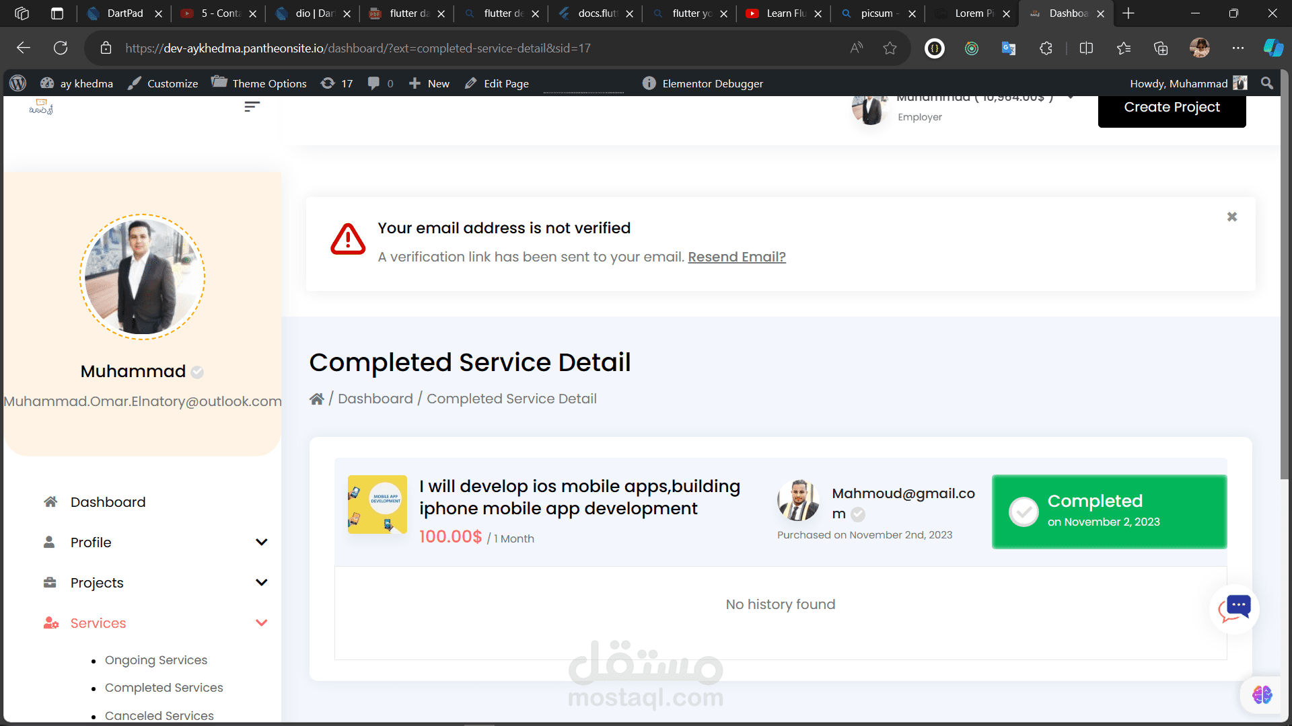Click the home breadcrumb icon

pyautogui.click(x=316, y=399)
